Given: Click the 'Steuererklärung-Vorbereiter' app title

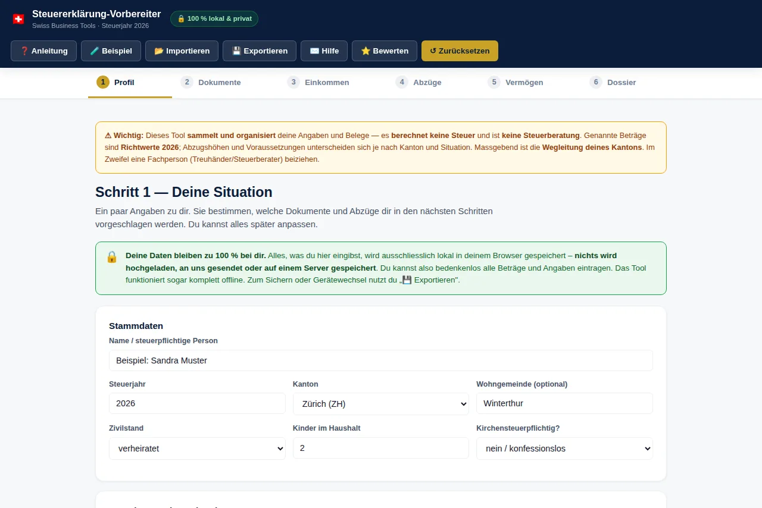Looking at the screenshot, I should [x=96, y=14].
